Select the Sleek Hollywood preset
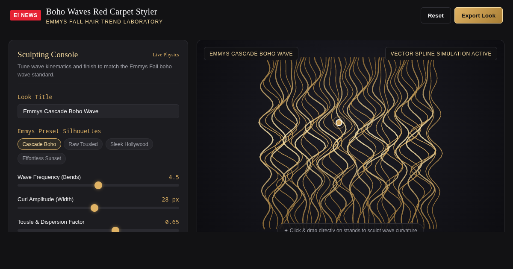Screen dimensions: 513x269 pos(129,144)
